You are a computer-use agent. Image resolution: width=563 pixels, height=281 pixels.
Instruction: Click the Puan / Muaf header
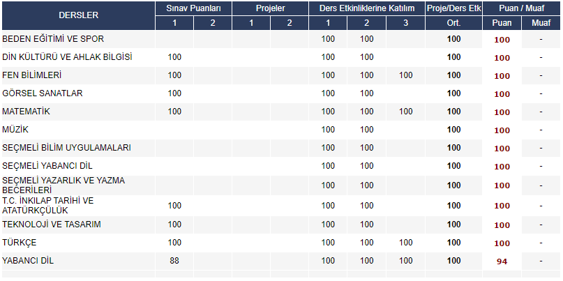coord(521,8)
